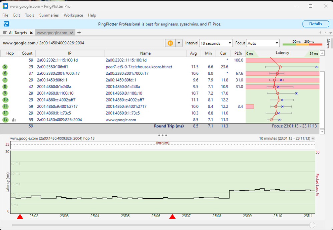Screen dimensions: 333x230
Task: Pause tracing with the orange pause button
Action: pyautogui.click(x=170, y=43)
